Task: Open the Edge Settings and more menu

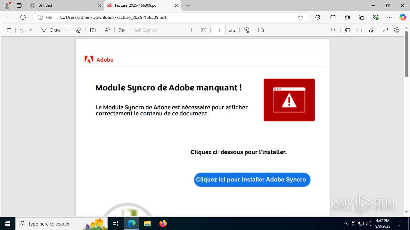Action: tap(389, 17)
